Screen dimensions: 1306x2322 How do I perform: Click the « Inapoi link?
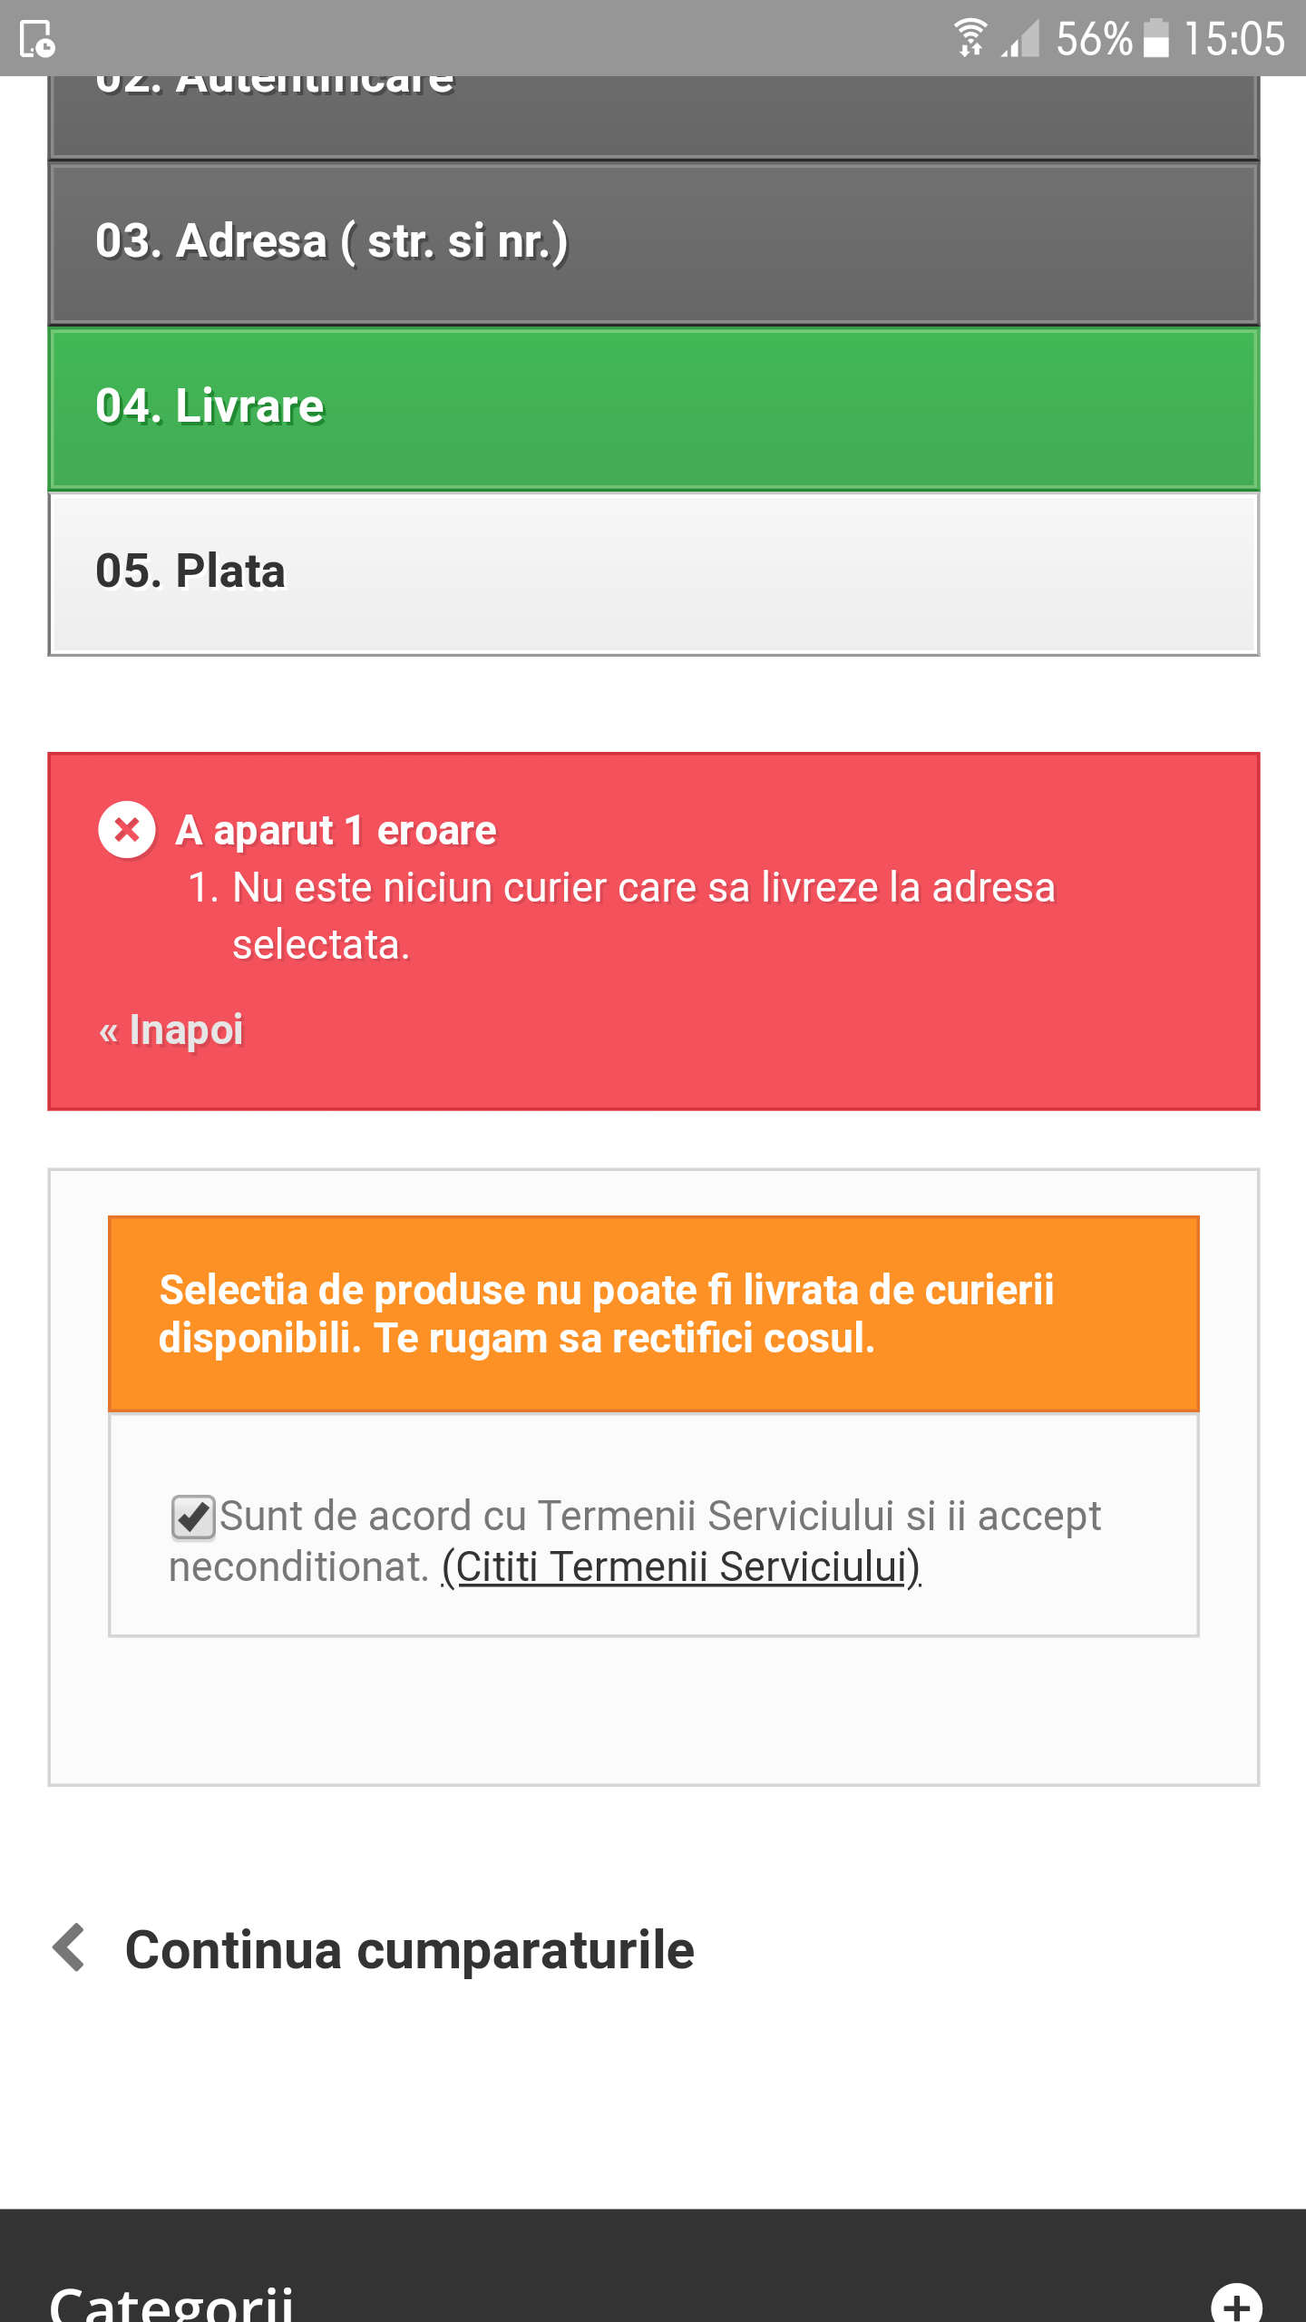click(171, 1030)
